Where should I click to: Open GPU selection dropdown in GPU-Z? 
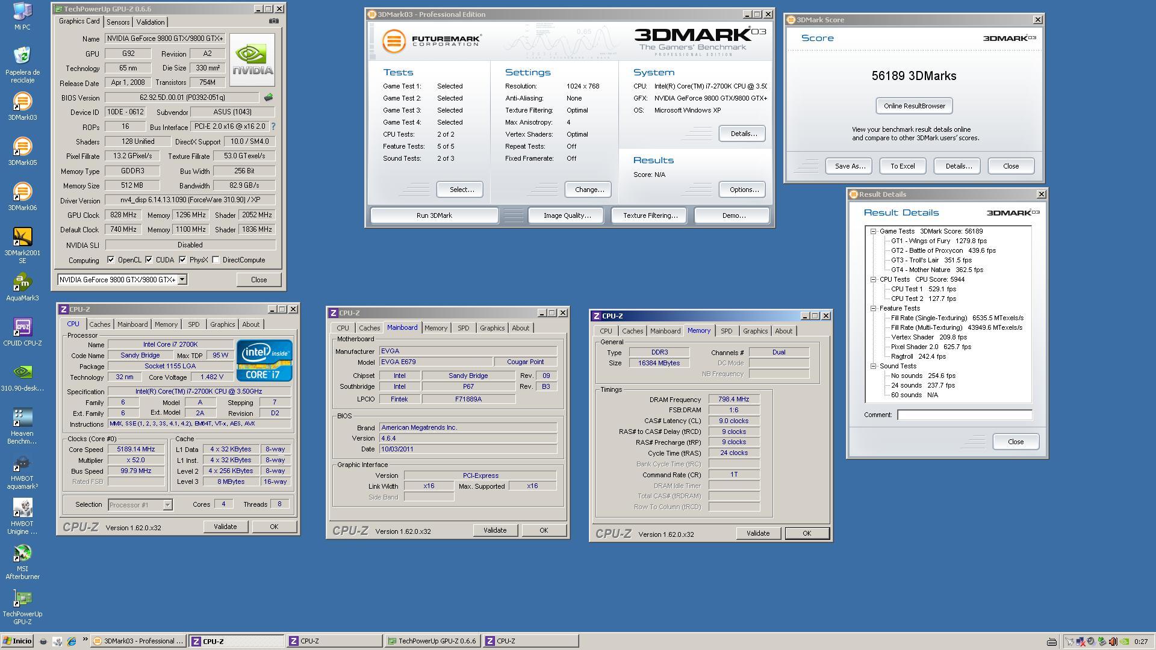(x=182, y=279)
